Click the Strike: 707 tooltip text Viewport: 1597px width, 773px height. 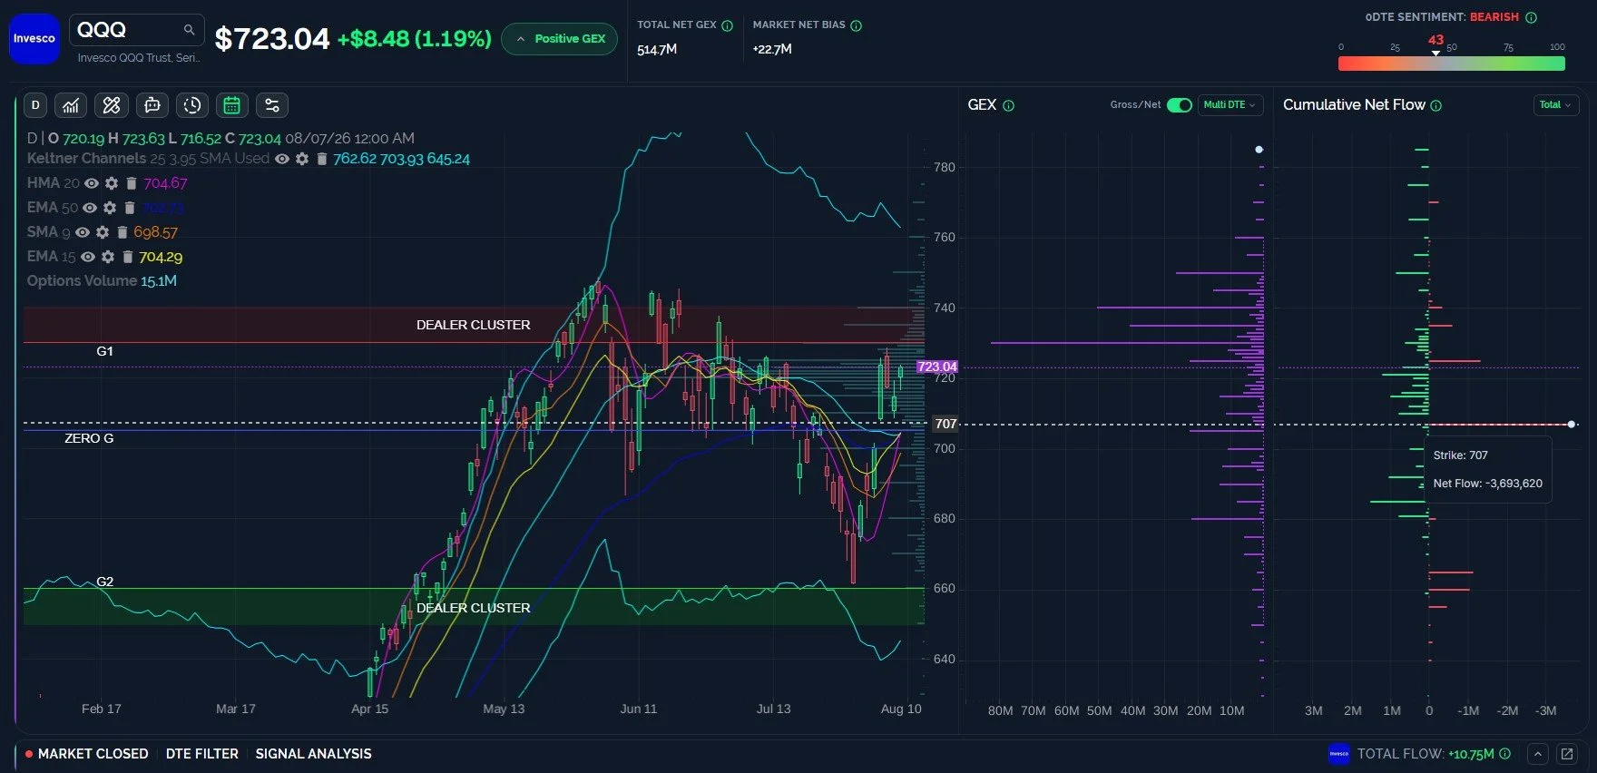tap(1461, 455)
